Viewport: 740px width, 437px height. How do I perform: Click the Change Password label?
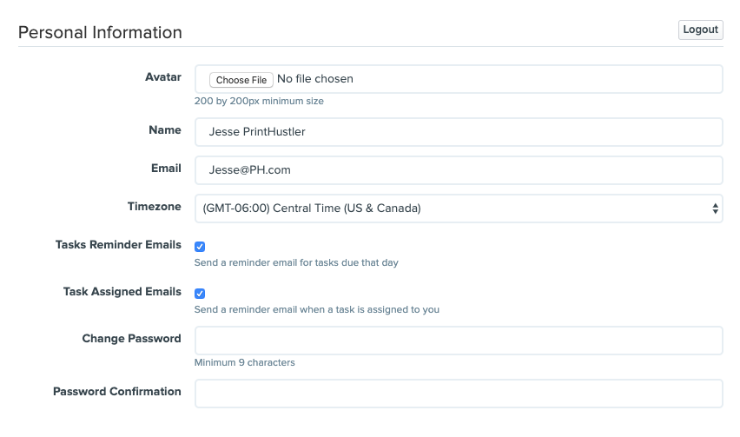pyautogui.click(x=131, y=338)
